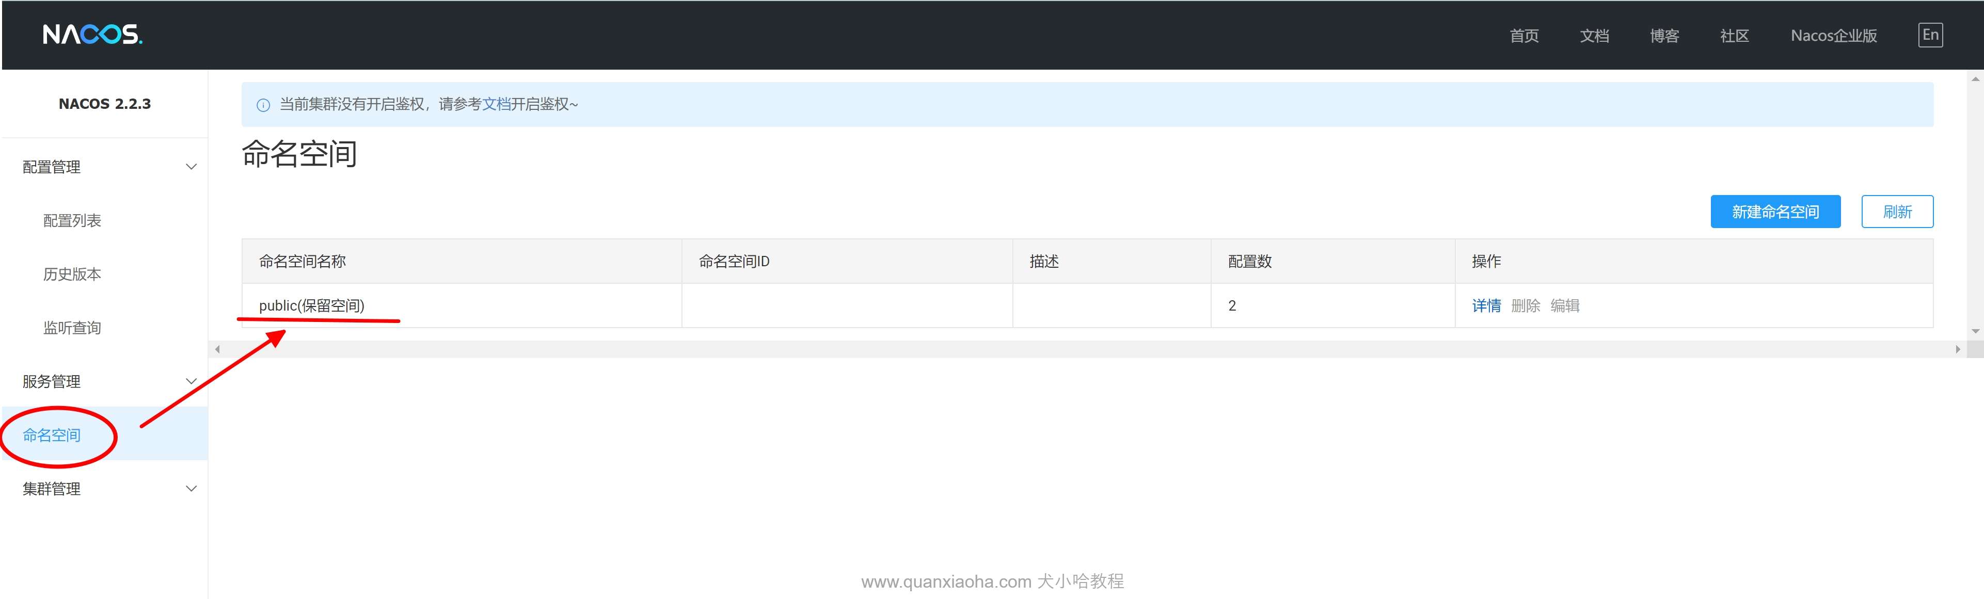Click the left horizontal scrollbar arrow
The image size is (1984, 599).
click(218, 349)
